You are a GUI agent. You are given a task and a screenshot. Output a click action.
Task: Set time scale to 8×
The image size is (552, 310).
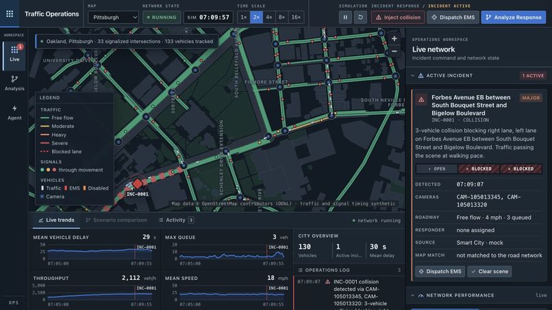click(x=281, y=17)
